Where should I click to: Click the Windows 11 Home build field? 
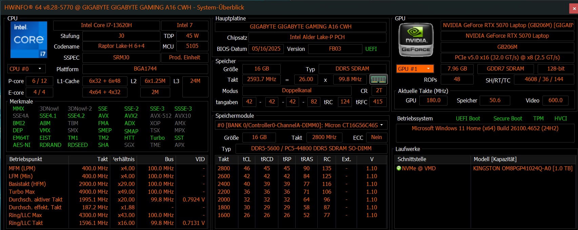tap(485, 133)
